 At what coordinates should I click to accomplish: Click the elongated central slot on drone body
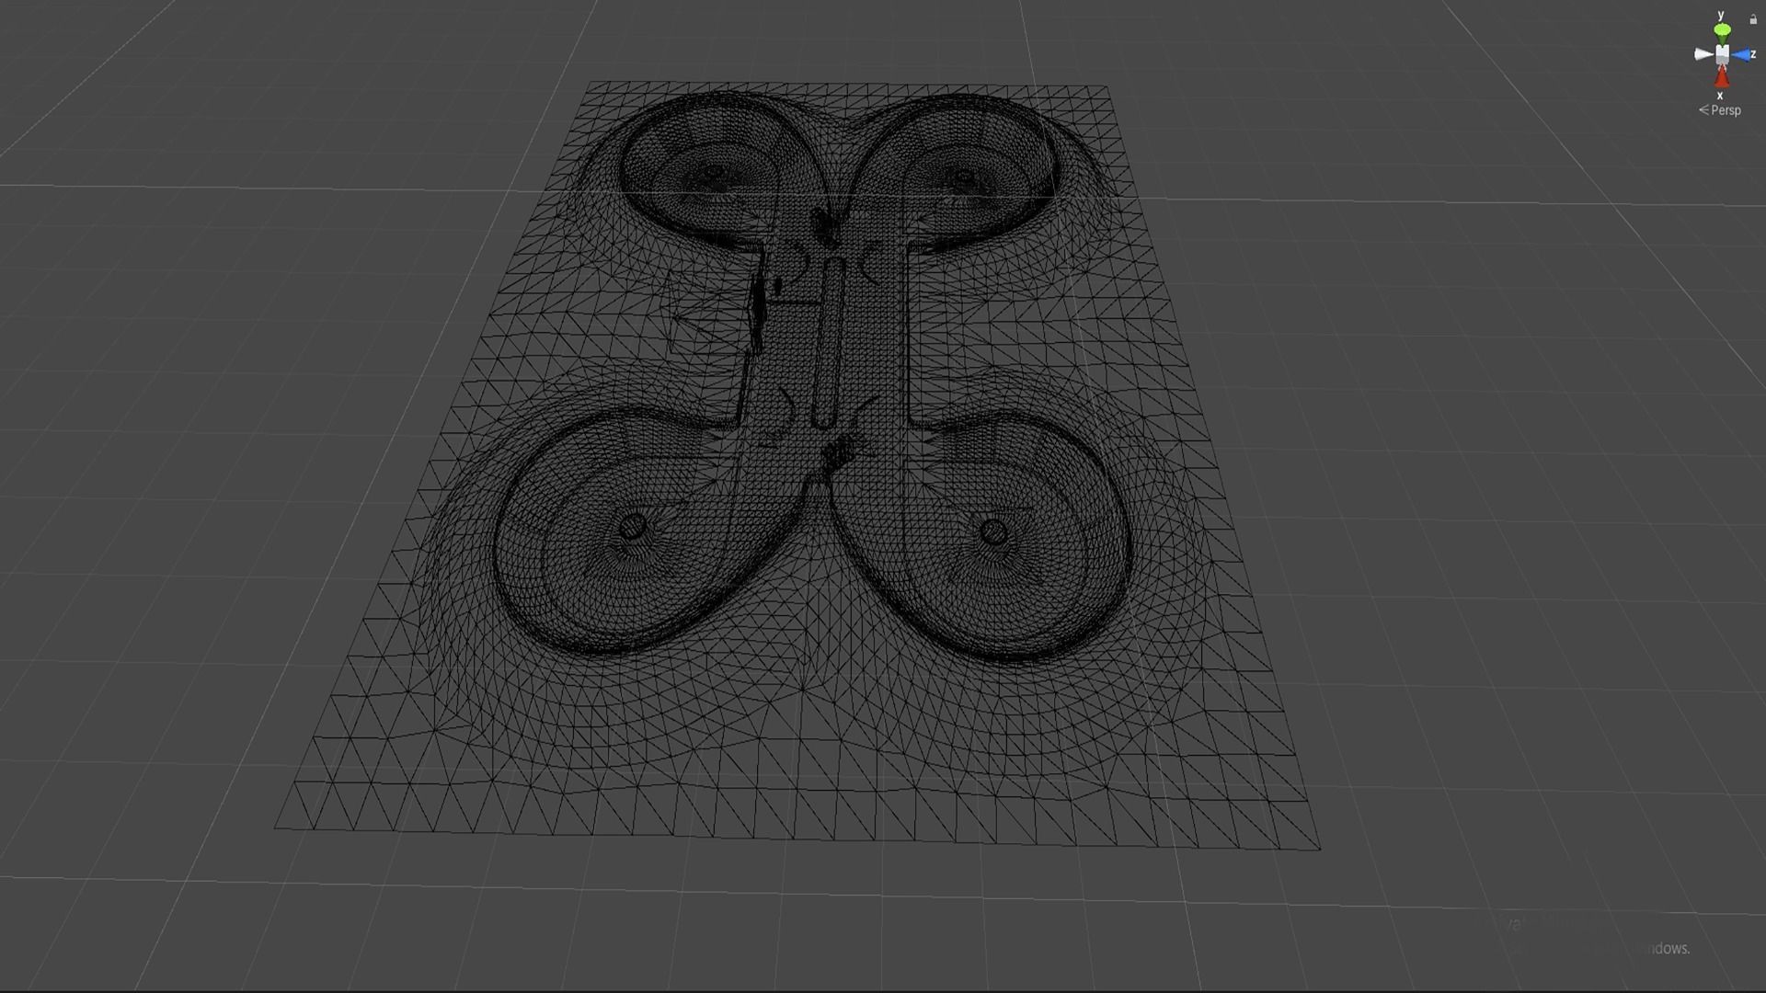(829, 342)
